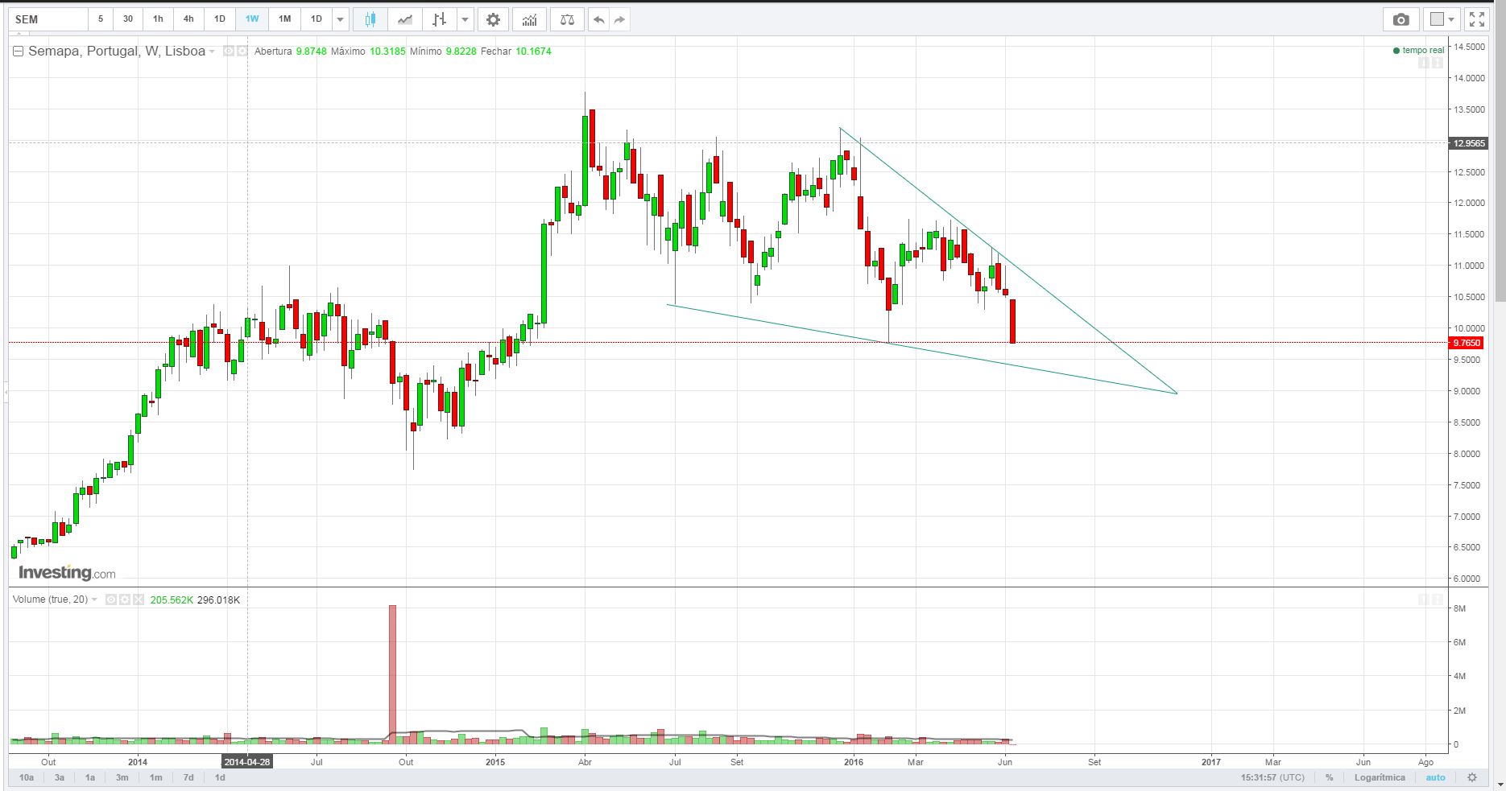Click the Fechar value 10.1674

coord(533,51)
